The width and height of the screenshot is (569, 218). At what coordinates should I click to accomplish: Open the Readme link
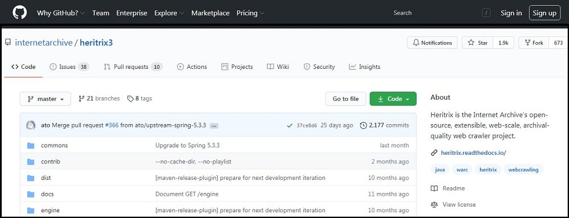[x=448, y=188]
